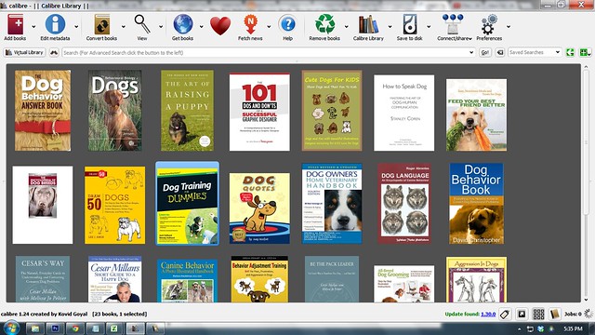Click the Save to disk icon
This screenshot has width=595, height=335.
click(x=410, y=24)
